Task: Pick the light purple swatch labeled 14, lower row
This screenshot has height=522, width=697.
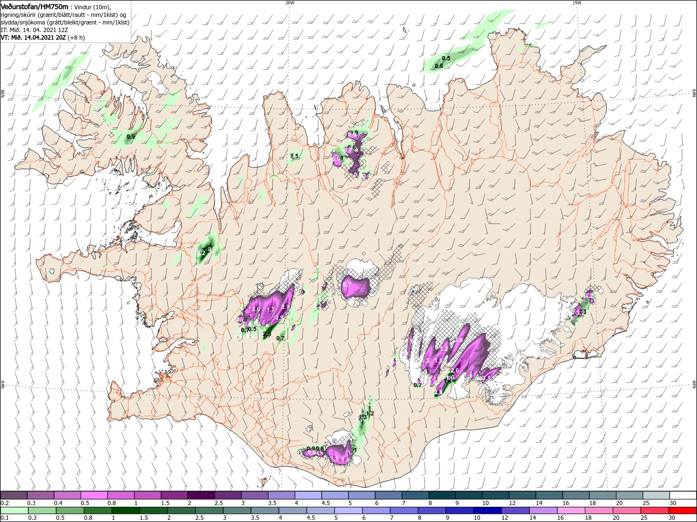Action: click(542, 511)
